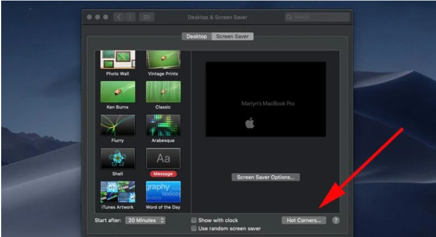
Task: Open the Hot Corners settings
Action: [304, 220]
